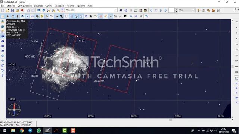239x134 pixels.
Task: Open Telegram from the taskbar
Action: click(x=30, y=131)
